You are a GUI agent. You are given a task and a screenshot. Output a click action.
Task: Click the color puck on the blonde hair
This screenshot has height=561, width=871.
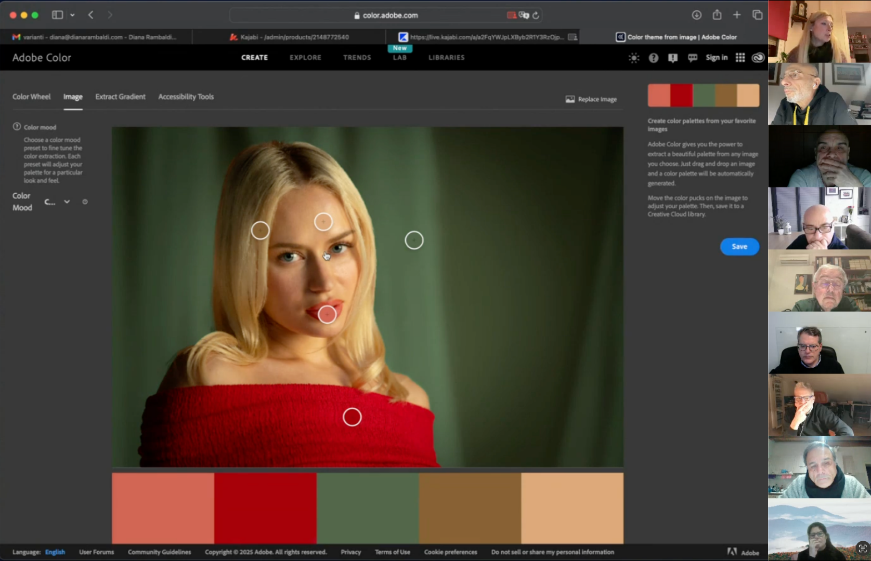(x=261, y=230)
